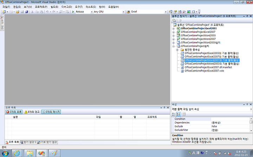
Task: Click the 프로젝트 column header
Action: coord(158,117)
